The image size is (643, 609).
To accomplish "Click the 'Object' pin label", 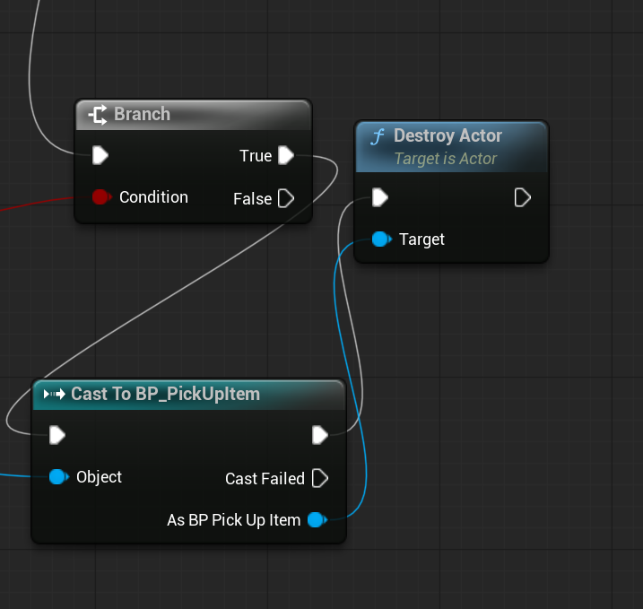I will point(99,477).
